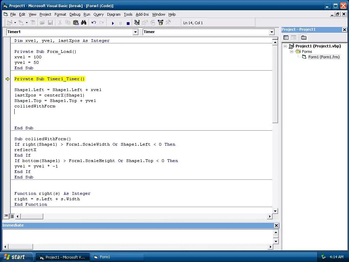Continue execution with the Start play button
Viewport: 349px width, 262px height.
113,23
